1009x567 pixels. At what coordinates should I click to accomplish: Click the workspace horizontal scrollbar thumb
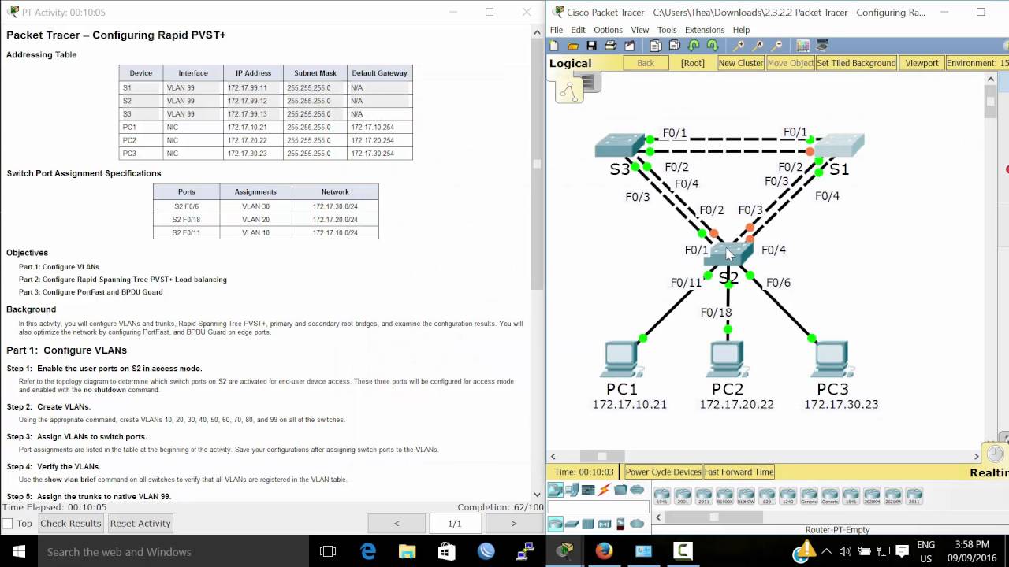(x=602, y=456)
